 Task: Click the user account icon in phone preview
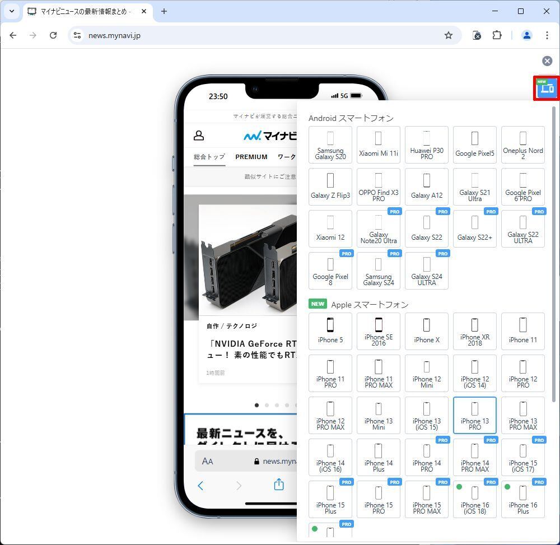point(199,136)
